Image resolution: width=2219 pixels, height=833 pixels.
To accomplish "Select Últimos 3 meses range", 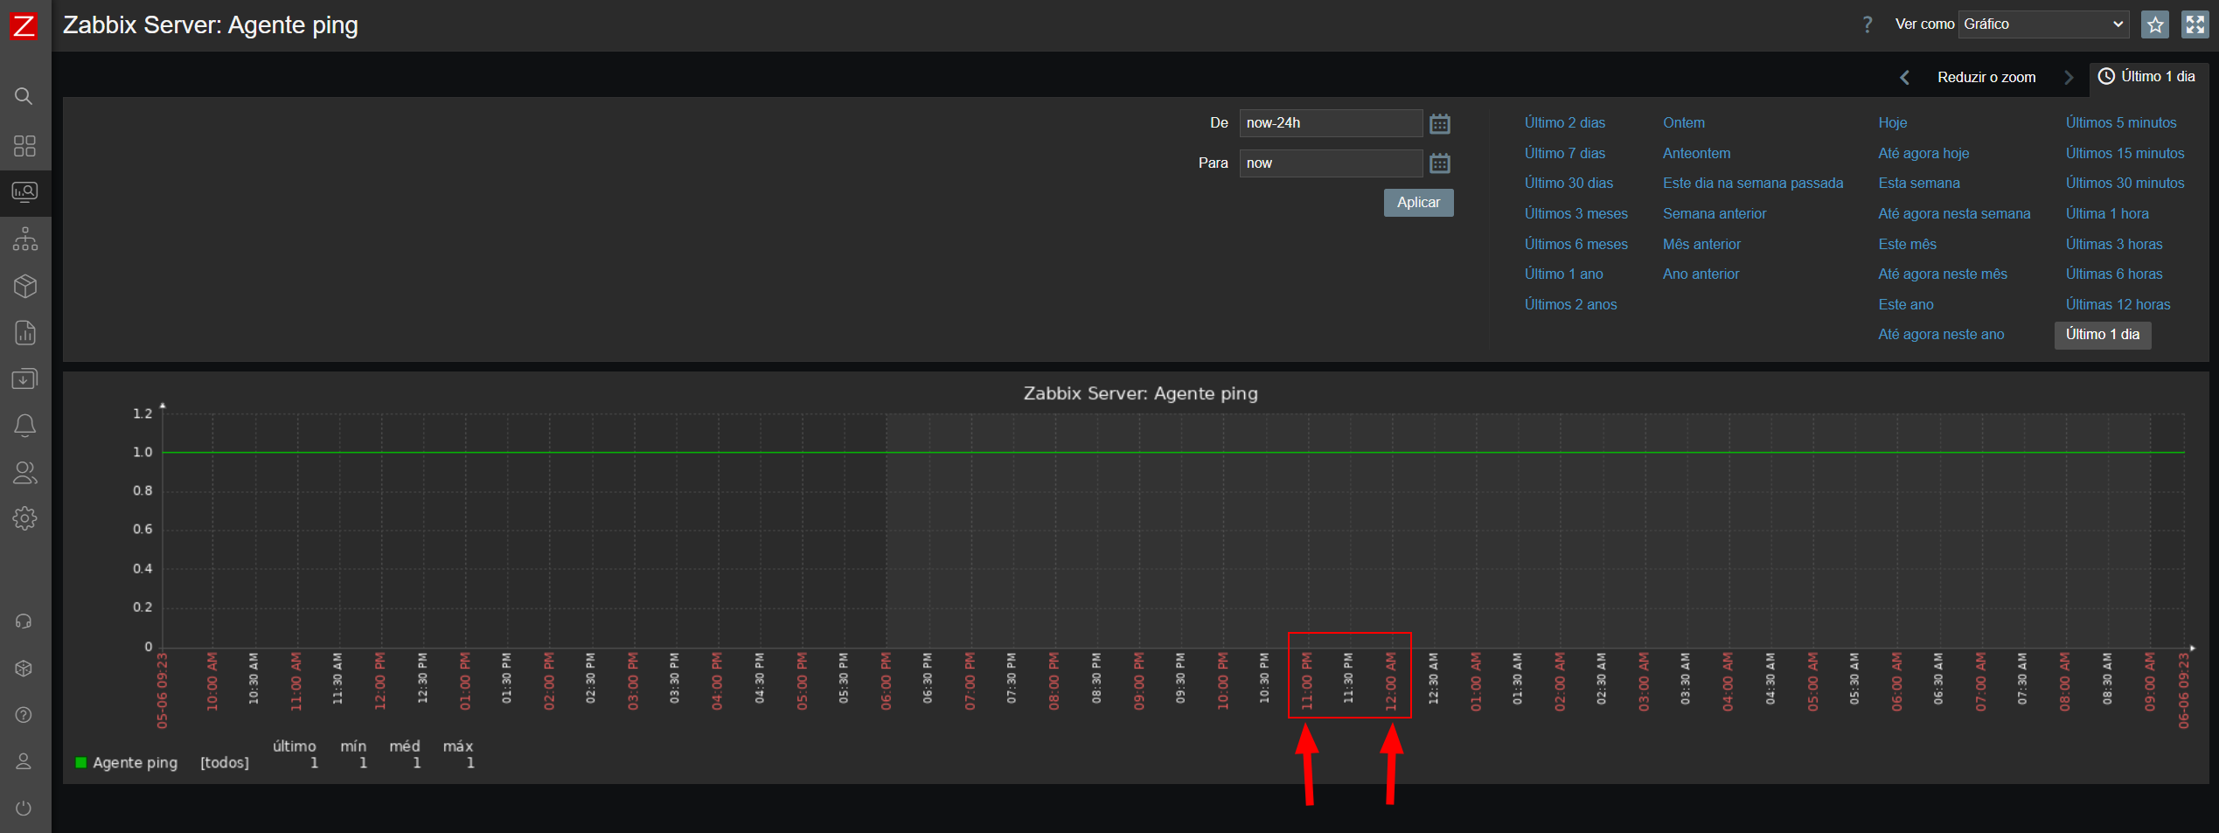I will pyautogui.click(x=1576, y=214).
